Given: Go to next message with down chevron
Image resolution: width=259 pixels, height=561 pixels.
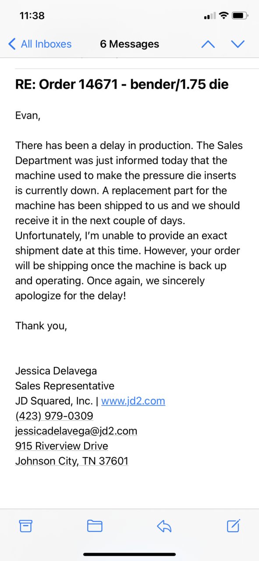Looking at the screenshot, I should click(x=238, y=44).
